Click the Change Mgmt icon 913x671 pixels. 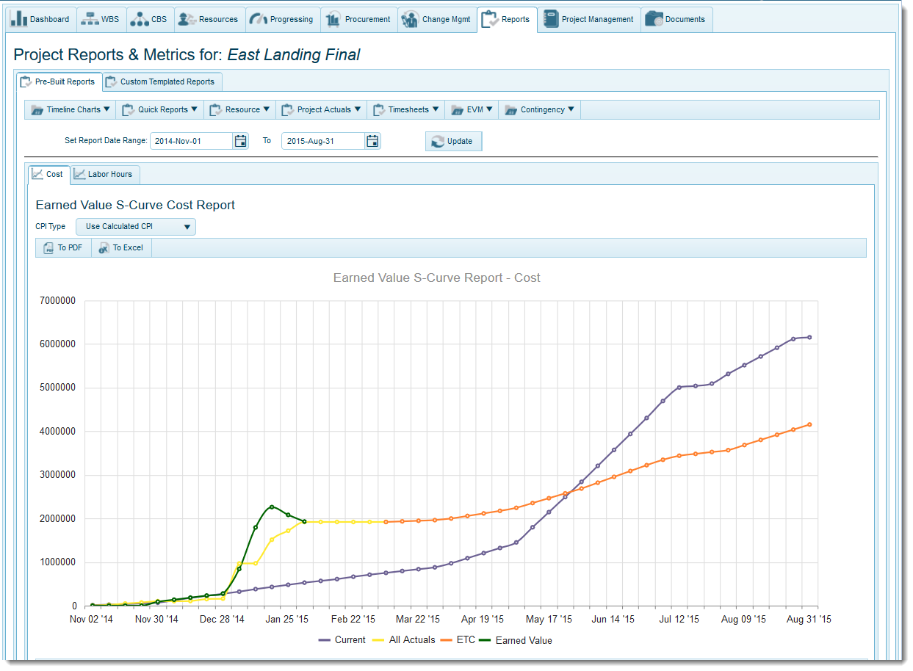tap(410, 19)
